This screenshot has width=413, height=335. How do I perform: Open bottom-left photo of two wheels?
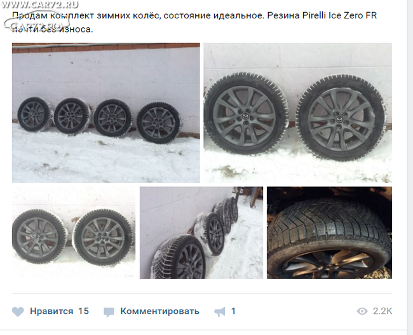(74, 233)
